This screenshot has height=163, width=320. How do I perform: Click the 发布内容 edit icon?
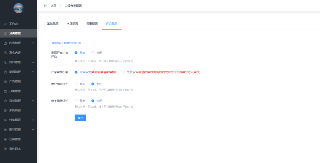pyautogui.click(x=5, y=53)
